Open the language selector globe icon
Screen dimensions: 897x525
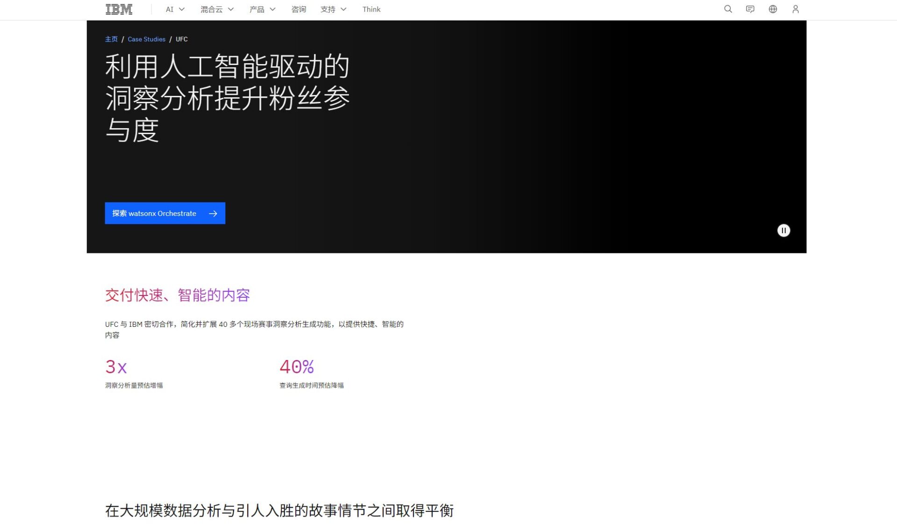(x=772, y=9)
